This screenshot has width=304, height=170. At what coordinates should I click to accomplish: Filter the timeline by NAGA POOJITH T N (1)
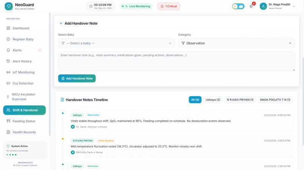click(275, 100)
